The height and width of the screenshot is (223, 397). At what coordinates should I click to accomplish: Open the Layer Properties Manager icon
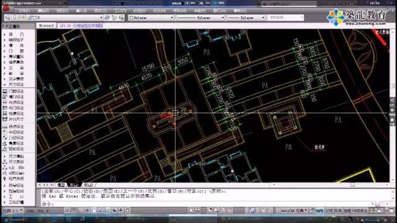pos(7,18)
